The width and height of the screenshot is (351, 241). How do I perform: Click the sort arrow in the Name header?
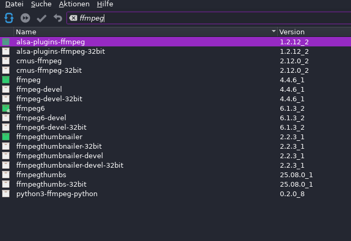(x=273, y=32)
